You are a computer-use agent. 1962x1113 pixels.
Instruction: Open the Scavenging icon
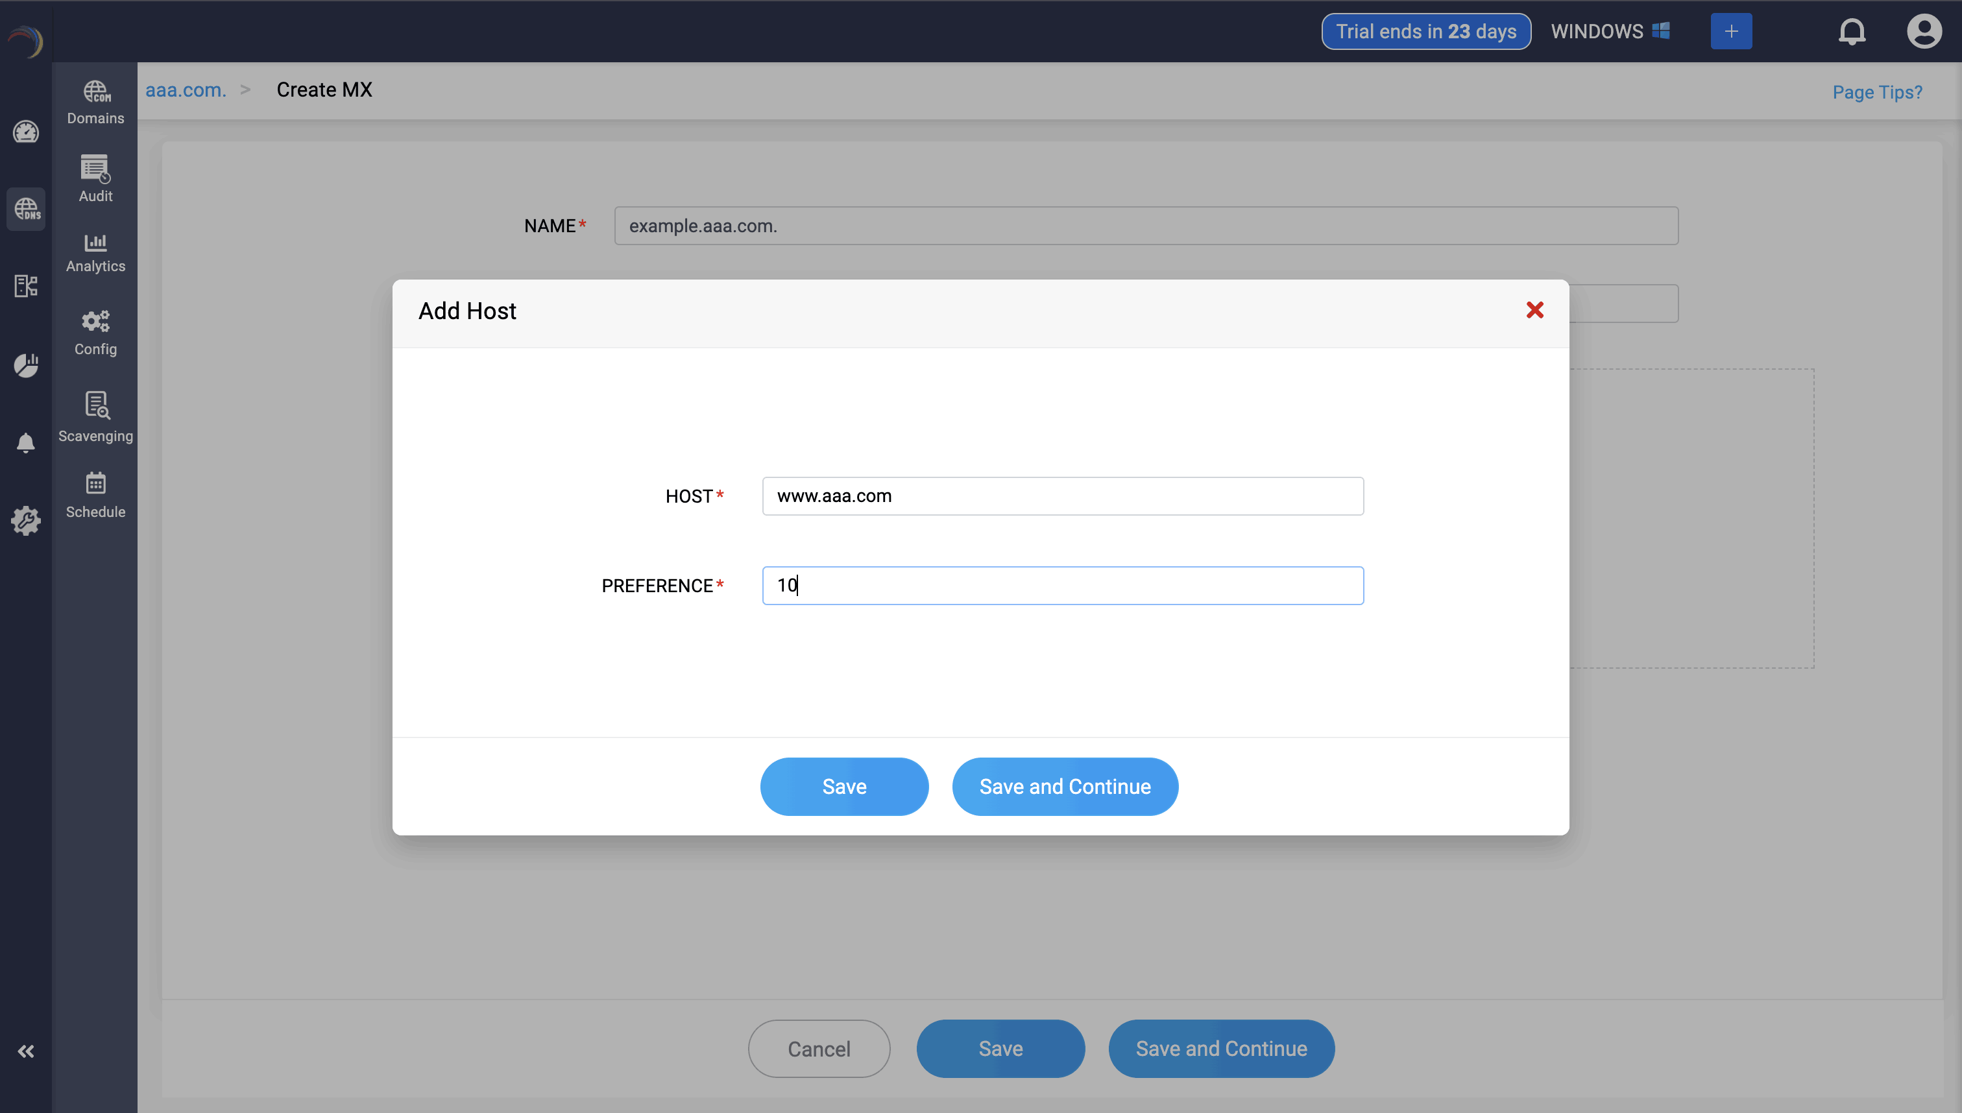click(95, 416)
